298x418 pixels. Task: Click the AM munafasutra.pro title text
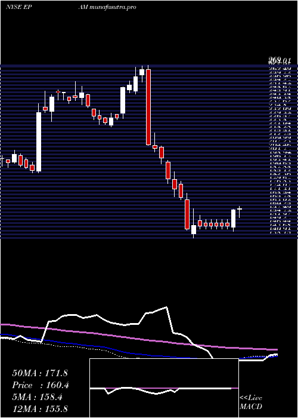pyautogui.click(x=107, y=7)
